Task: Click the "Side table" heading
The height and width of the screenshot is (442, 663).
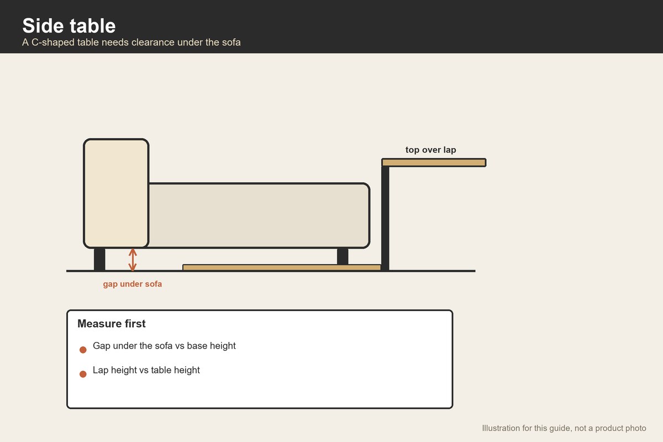Action: point(69,25)
